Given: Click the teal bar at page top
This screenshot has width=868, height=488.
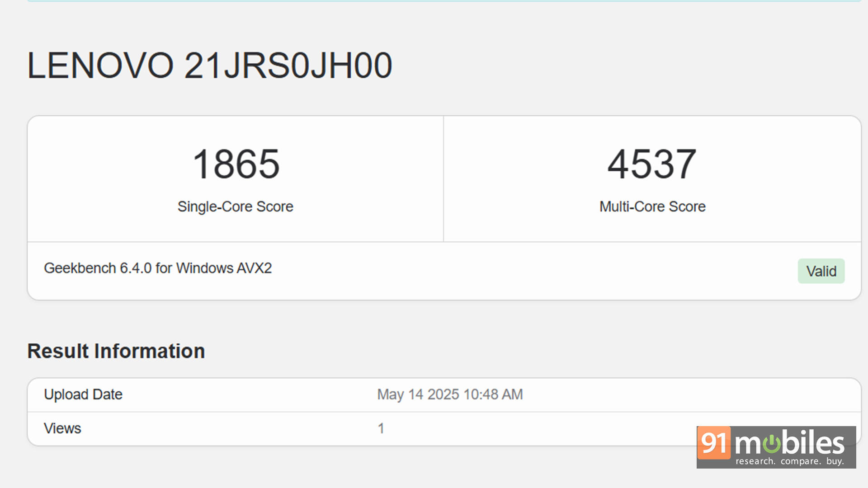Looking at the screenshot, I should click(x=443, y=1).
